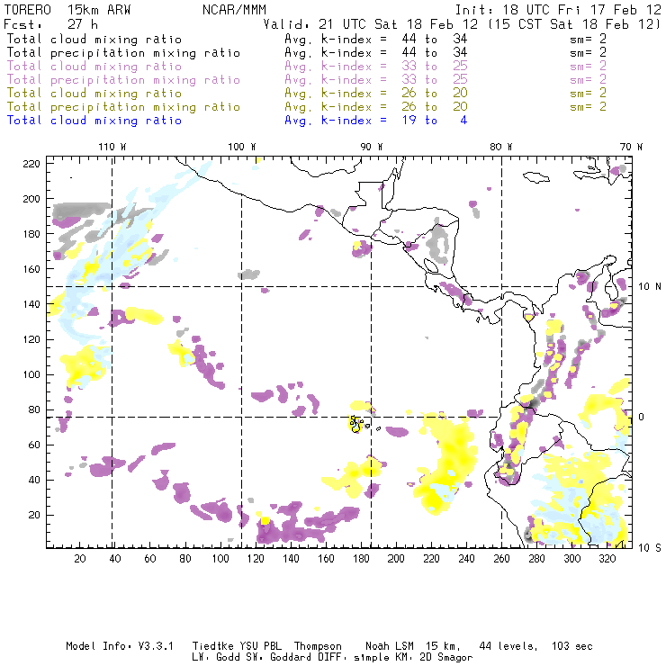Click the Galapagos Islands outline on the equator
The image size is (666, 666).
click(357, 423)
